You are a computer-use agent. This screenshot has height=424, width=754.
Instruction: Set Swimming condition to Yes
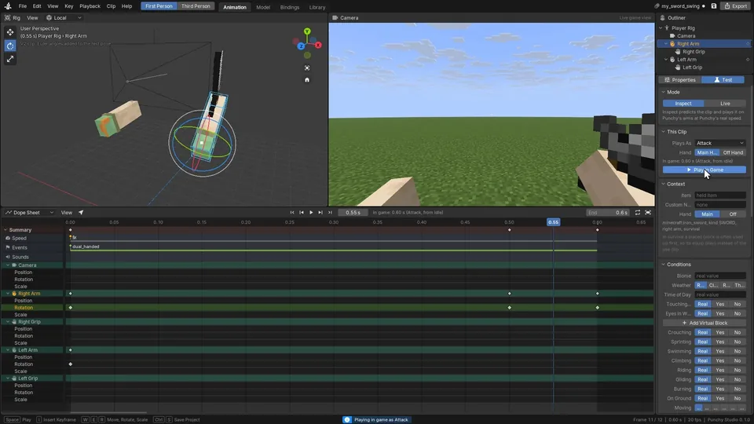pyautogui.click(x=720, y=352)
